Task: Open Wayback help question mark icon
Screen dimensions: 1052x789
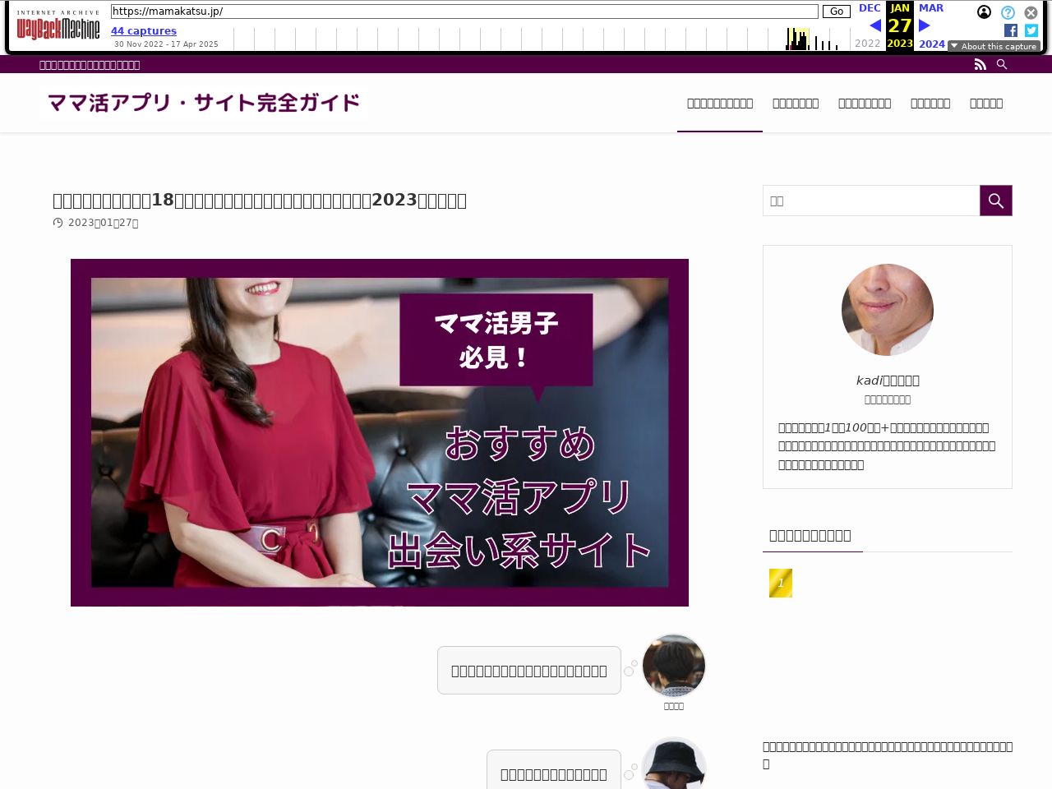Action: pyautogui.click(x=1008, y=12)
